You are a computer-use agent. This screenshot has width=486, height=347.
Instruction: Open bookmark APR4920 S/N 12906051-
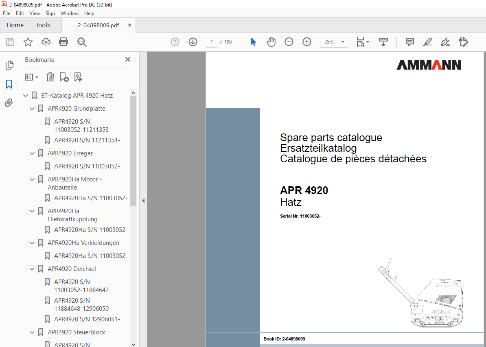click(x=87, y=319)
